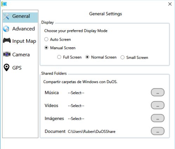Click the globe icon next to Advanced
Viewport: 175px width, 149px height.
pyautogui.click(x=6, y=29)
